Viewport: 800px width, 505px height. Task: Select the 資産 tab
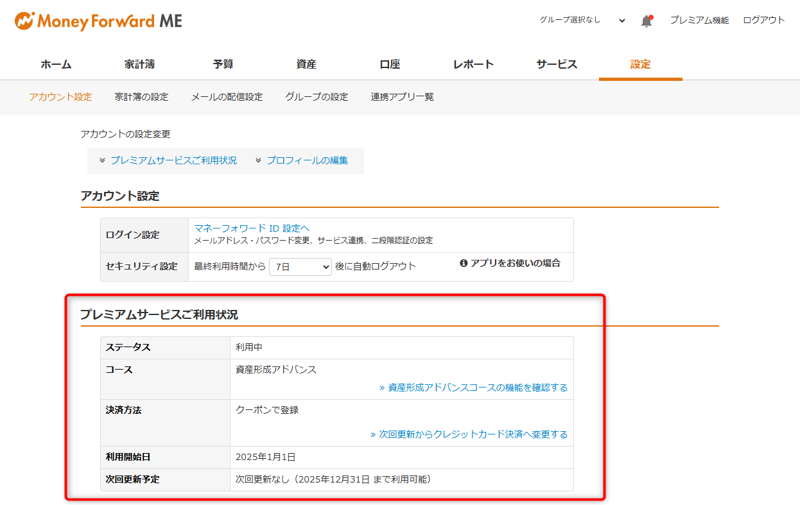click(x=306, y=64)
